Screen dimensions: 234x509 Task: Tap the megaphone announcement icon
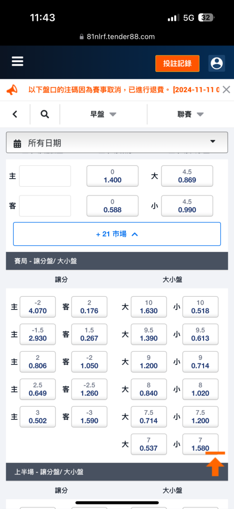12,90
